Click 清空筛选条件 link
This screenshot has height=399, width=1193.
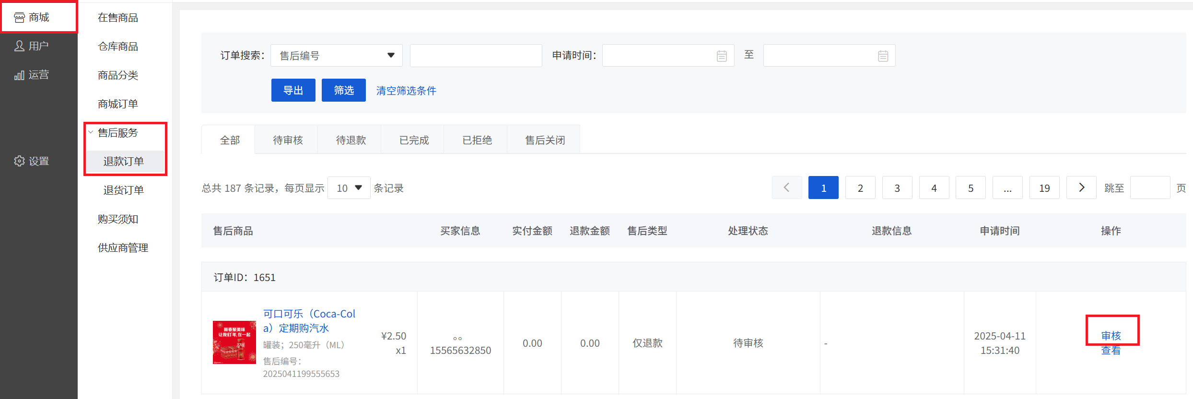[x=406, y=91]
